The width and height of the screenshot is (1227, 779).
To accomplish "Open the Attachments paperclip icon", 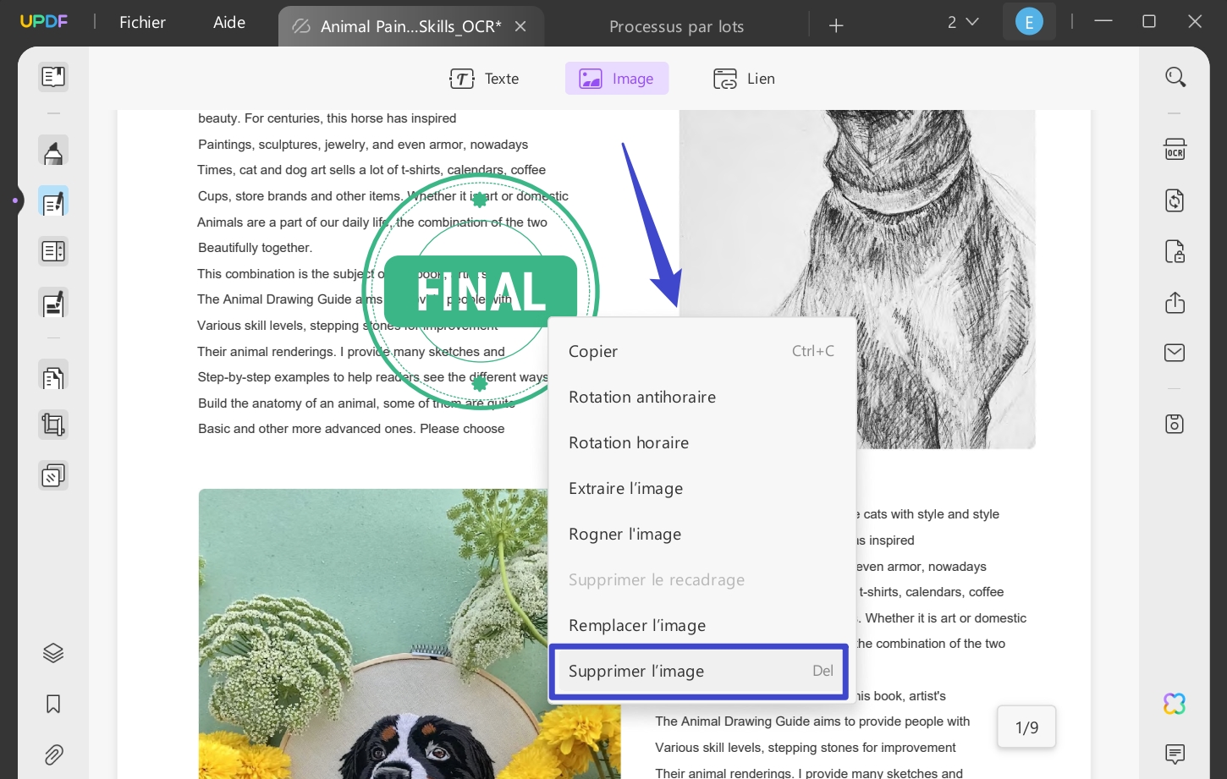I will pos(53,754).
